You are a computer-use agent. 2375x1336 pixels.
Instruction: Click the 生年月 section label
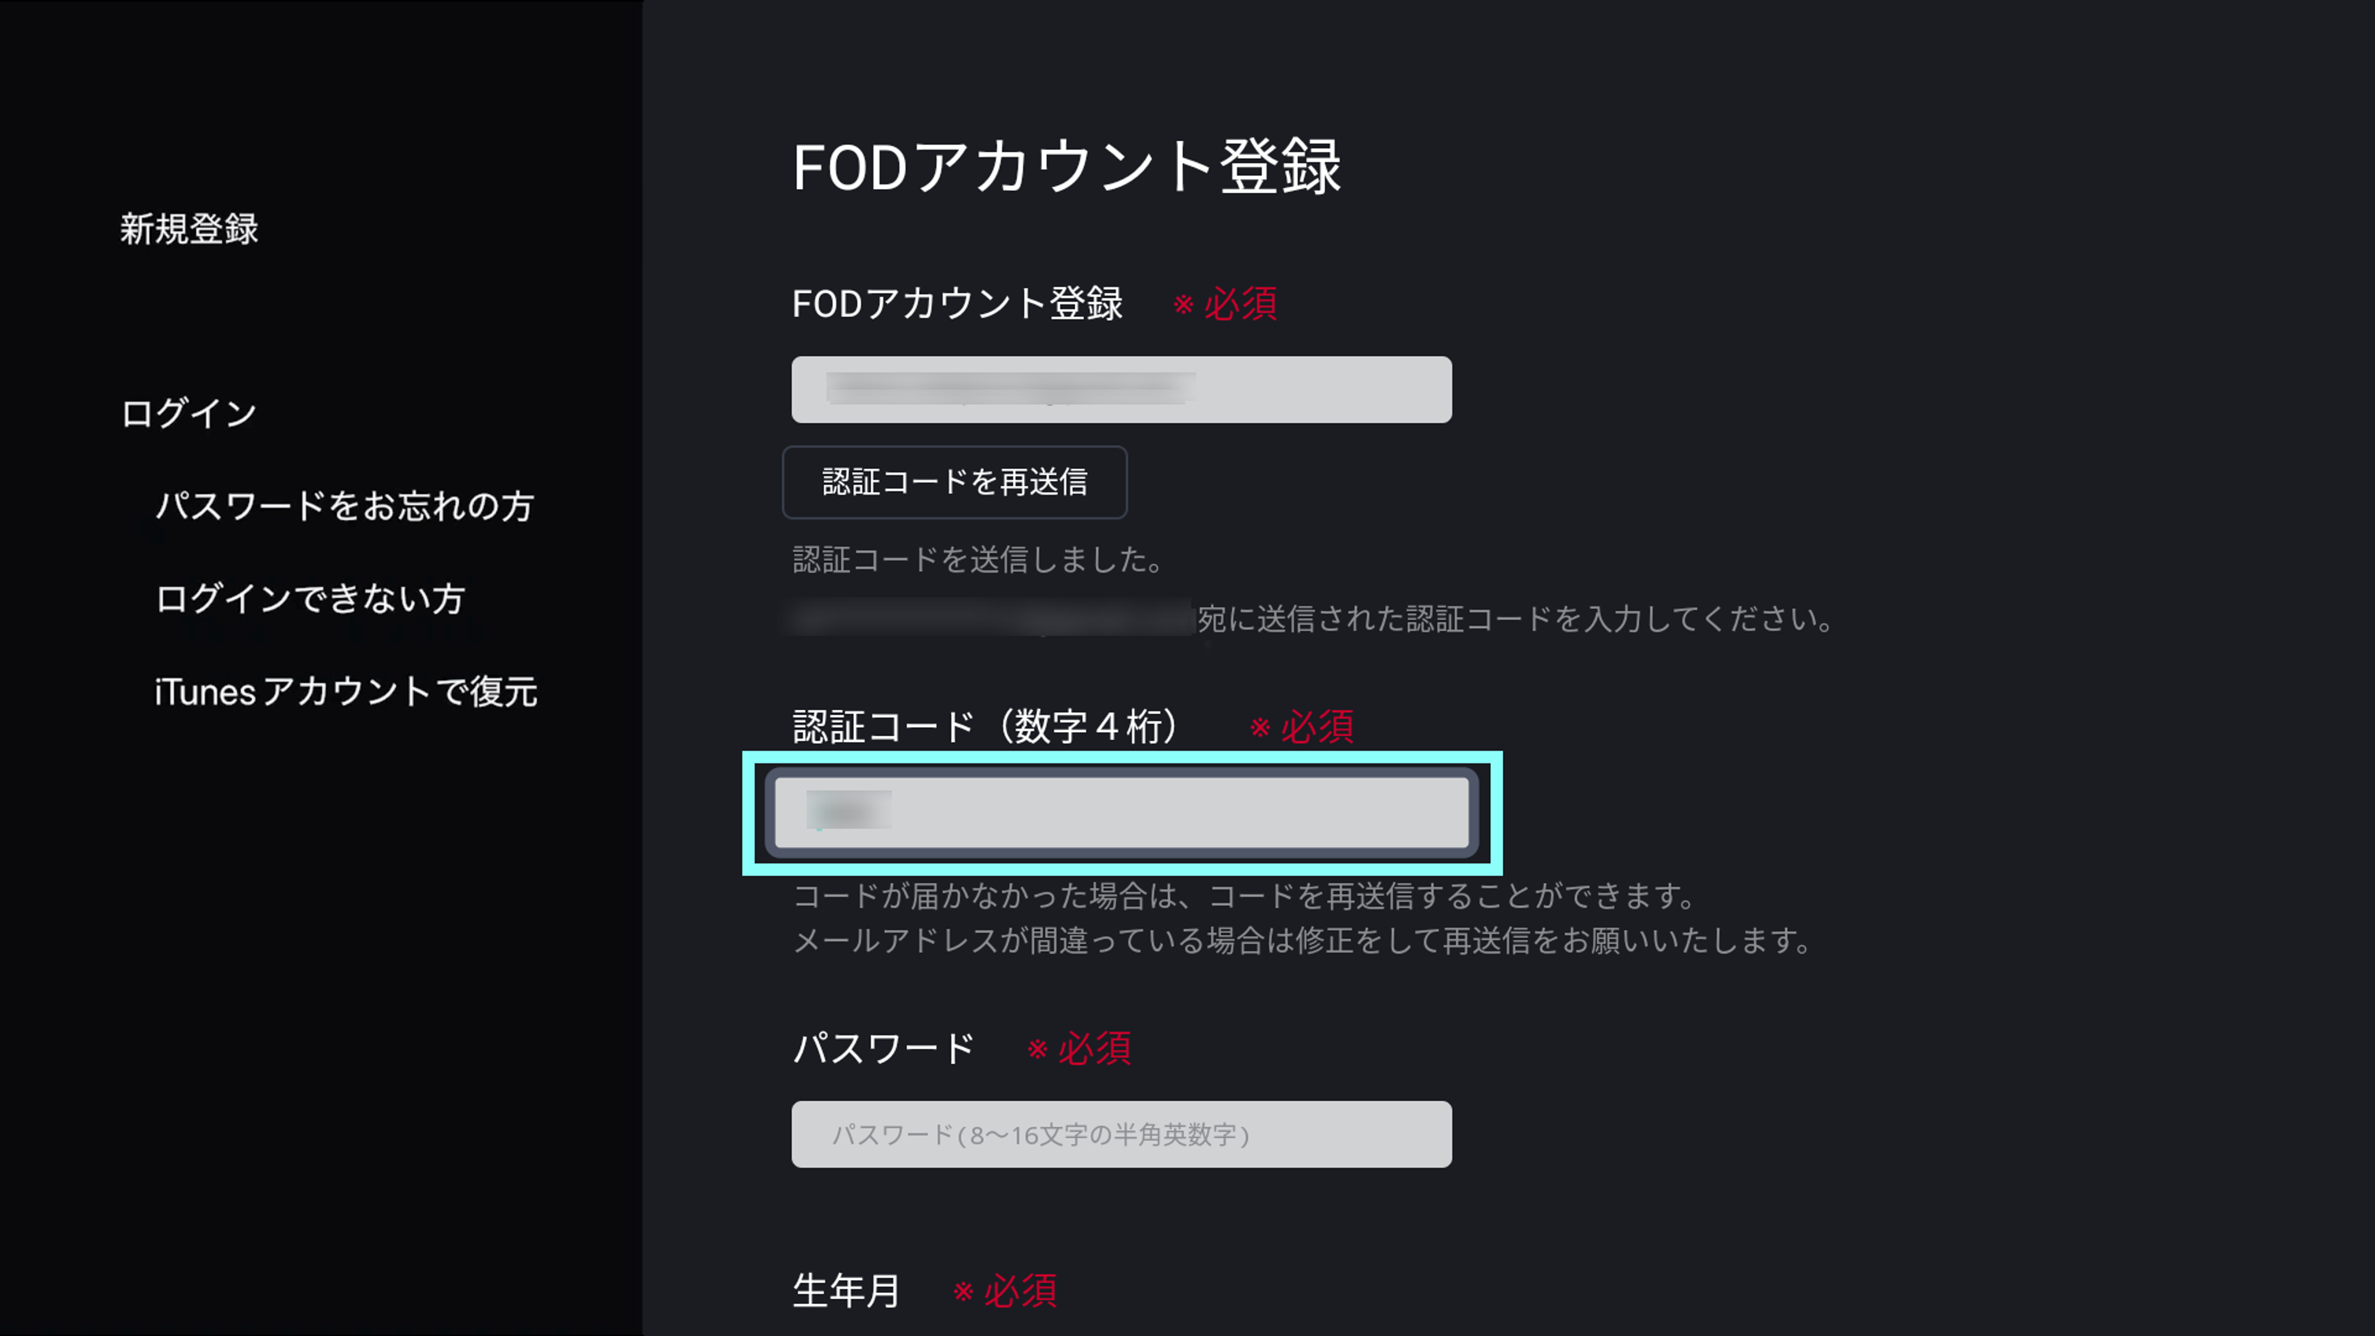pyautogui.click(x=845, y=1291)
